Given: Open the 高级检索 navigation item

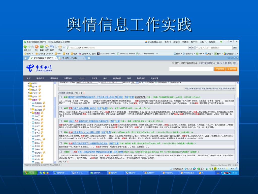Looking at the screenshot, I should [40, 78].
